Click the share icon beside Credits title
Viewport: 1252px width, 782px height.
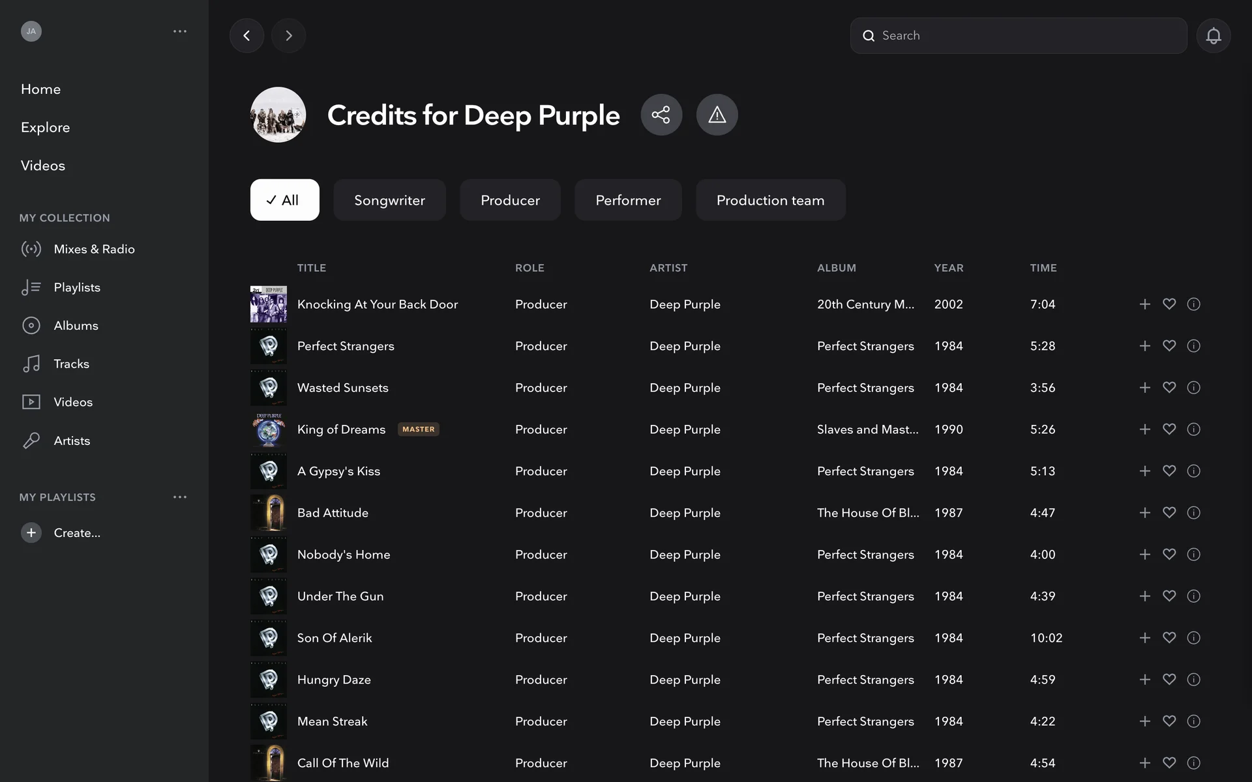coord(661,115)
